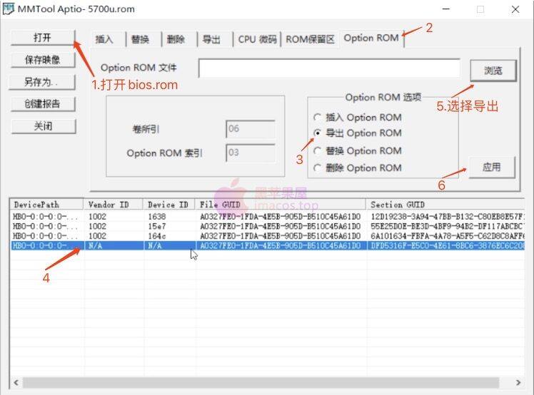Click the 卷所引 value field 06
This screenshot has height=395, width=534.
click(251, 129)
